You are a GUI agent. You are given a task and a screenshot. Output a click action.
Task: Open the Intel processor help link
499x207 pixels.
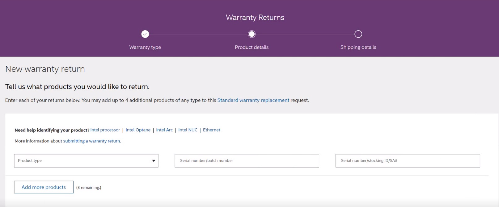click(x=105, y=130)
